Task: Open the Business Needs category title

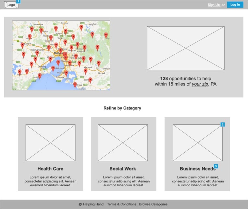Action: (197, 169)
